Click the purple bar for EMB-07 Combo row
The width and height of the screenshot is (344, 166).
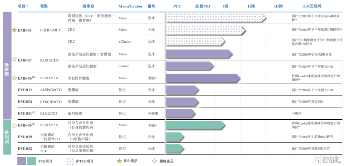click(x=190, y=66)
